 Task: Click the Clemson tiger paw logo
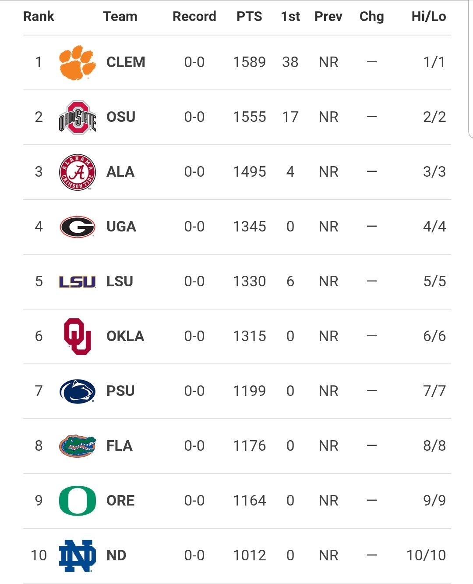[77, 62]
